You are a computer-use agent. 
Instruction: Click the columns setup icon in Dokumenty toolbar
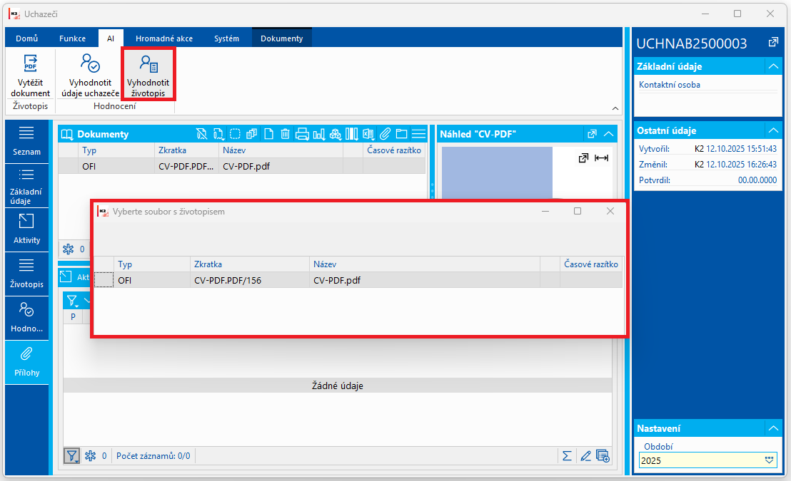[352, 134]
